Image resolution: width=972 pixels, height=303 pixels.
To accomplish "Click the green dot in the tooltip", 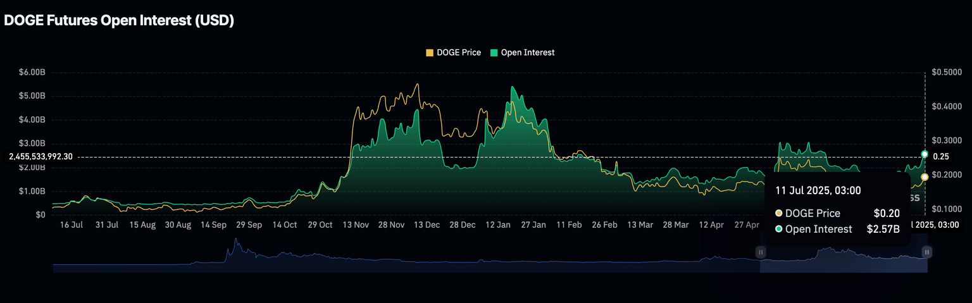I will [x=778, y=229].
